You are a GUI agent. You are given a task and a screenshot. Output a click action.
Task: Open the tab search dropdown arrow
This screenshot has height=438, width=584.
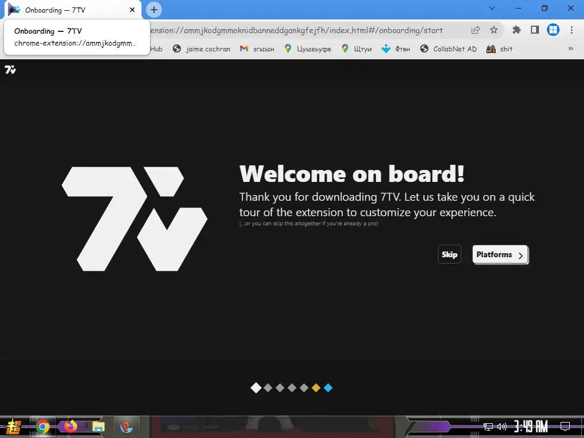[492, 8]
